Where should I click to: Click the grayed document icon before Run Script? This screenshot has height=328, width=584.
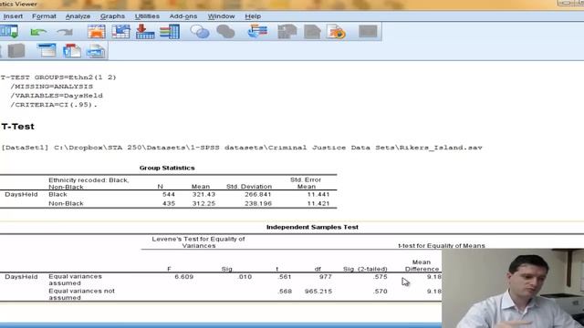pos(312,32)
